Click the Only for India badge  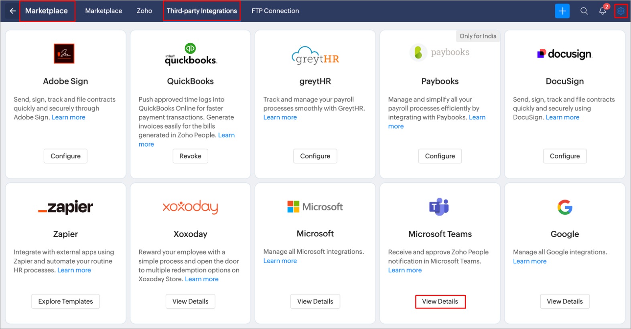tap(478, 36)
